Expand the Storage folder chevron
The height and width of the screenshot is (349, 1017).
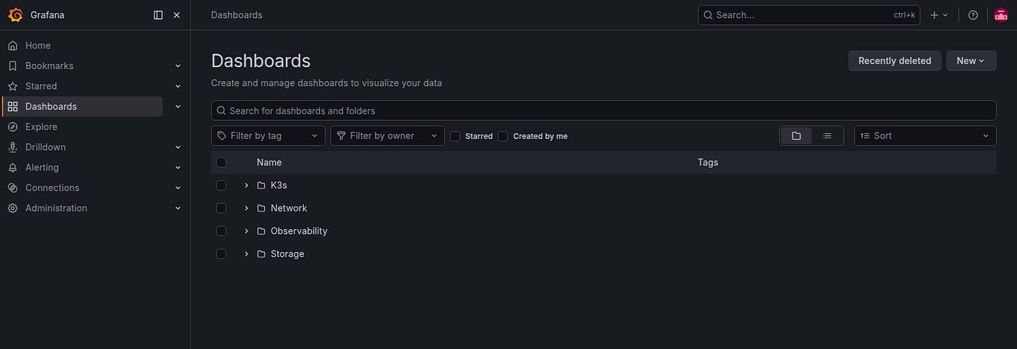[x=246, y=253]
